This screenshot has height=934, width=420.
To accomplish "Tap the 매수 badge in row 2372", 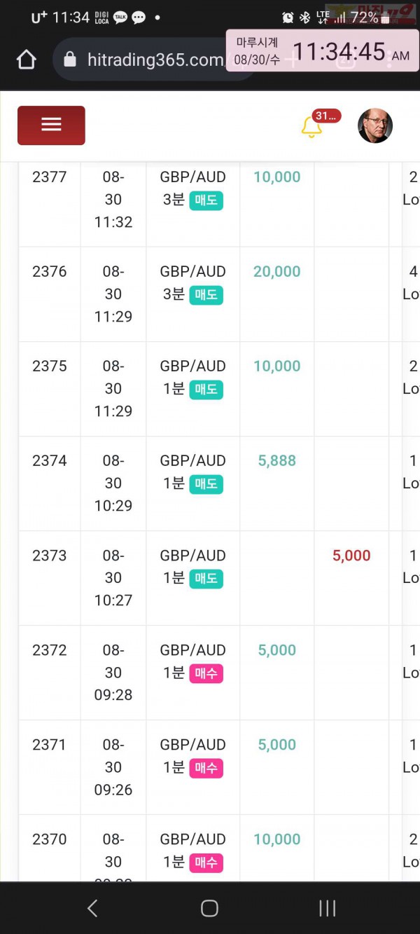I will (206, 673).
